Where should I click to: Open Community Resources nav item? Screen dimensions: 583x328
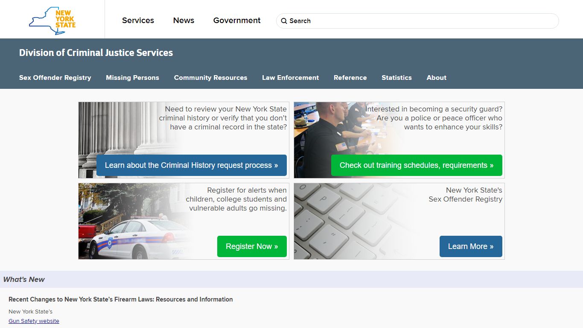click(210, 78)
